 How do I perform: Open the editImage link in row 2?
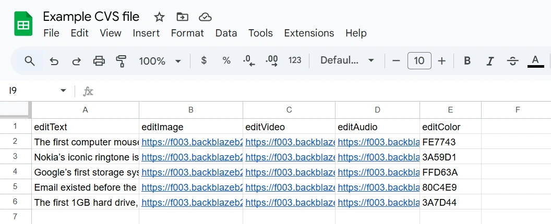point(192,142)
